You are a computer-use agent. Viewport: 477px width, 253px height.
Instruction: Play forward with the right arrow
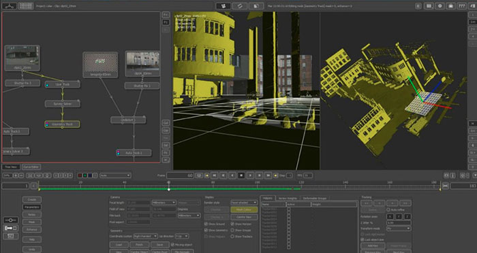[x=250, y=175]
